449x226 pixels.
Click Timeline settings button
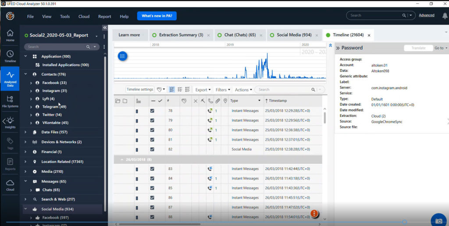click(140, 89)
